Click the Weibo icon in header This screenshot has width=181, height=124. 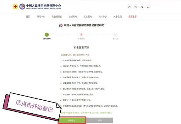[x=129, y=7]
